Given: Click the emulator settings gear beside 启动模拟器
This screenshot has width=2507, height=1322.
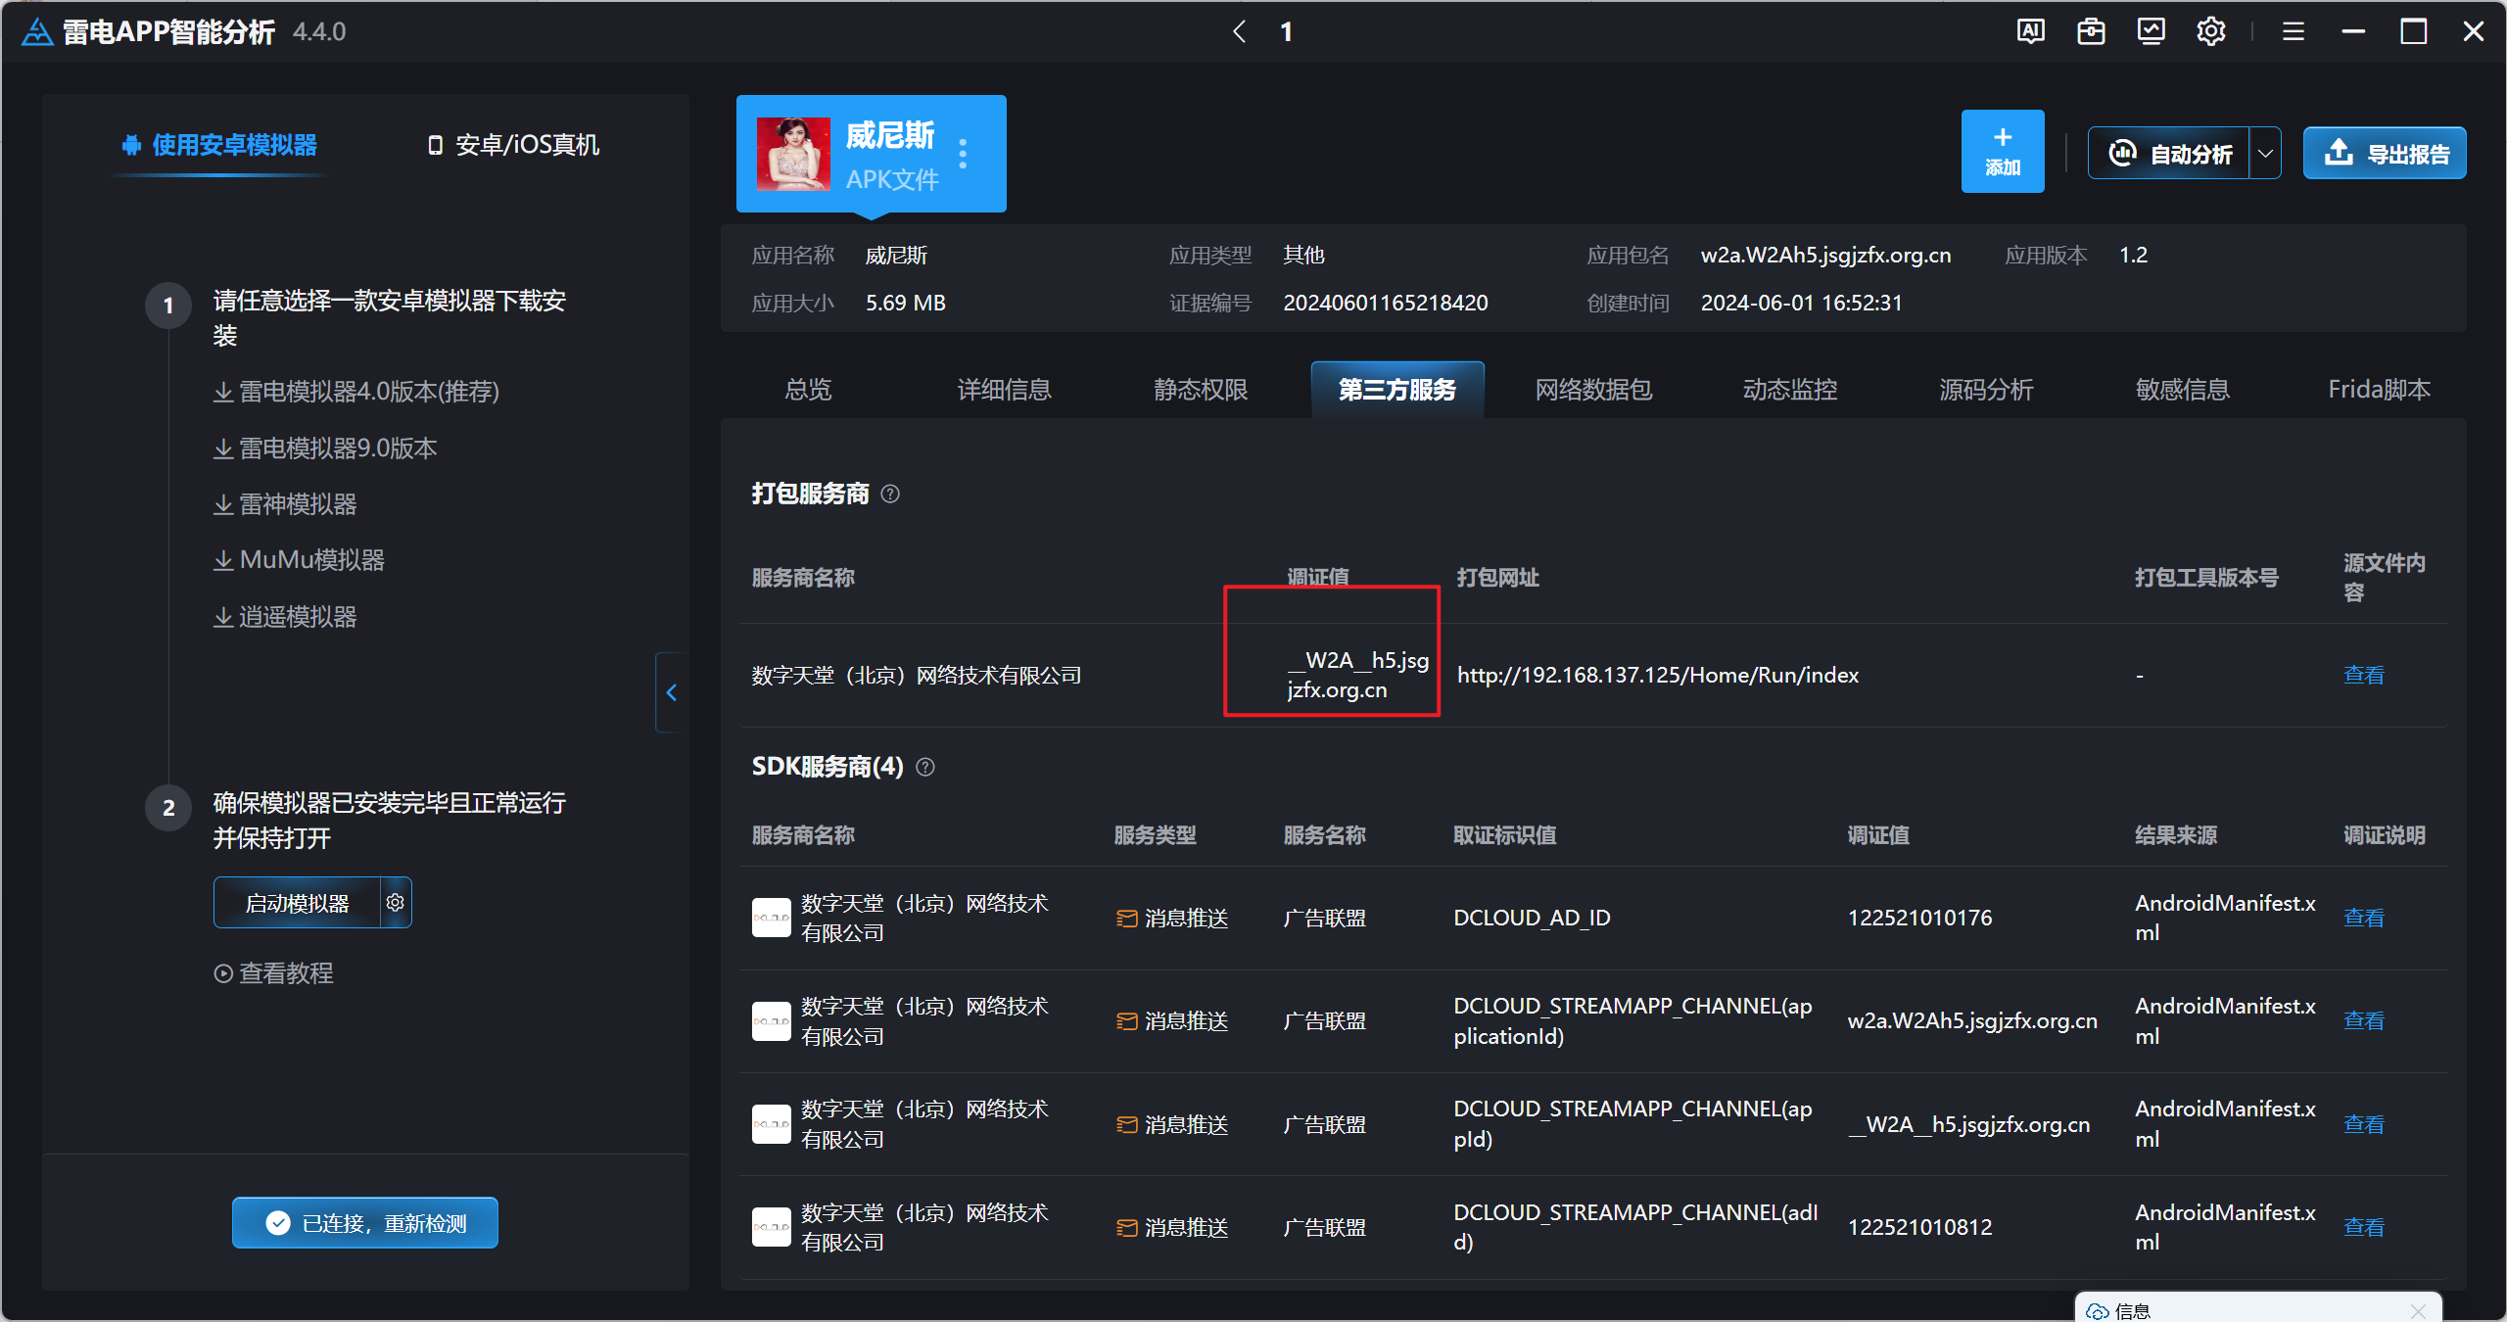Looking at the screenshot, I should (x=396, y=902).
